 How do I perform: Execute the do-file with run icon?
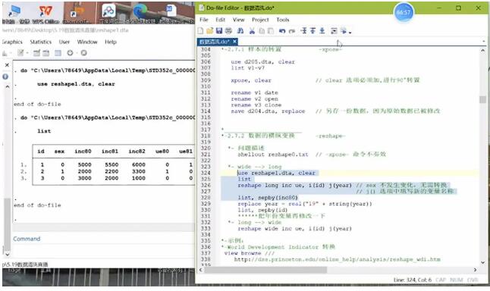[x=343, y=30]
